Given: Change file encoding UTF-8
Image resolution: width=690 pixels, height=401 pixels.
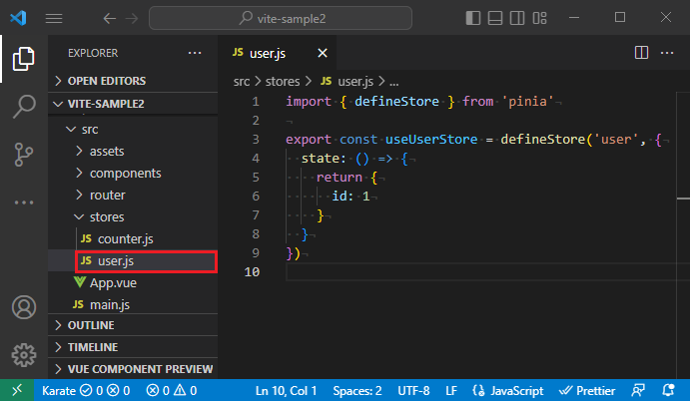Looking at the screenshot, I should [413, 390].
